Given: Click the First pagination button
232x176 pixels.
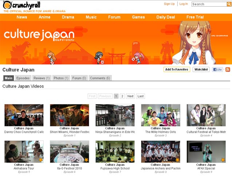Looking at the screenshot, I should tap(92, 96).
